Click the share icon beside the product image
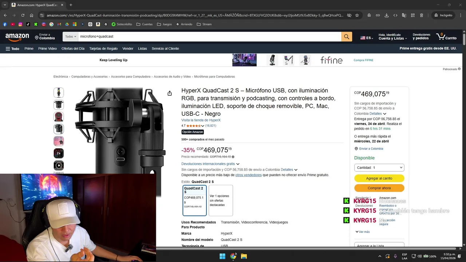Image resolution: width=466 pixels, height=262 pixels. [x=170, y=94]
